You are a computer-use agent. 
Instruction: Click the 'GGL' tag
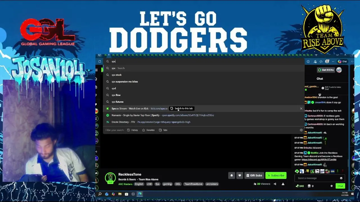coord(178,184)
